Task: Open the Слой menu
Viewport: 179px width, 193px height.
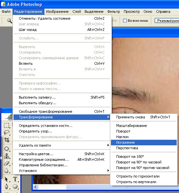Action: pos(77,12)
